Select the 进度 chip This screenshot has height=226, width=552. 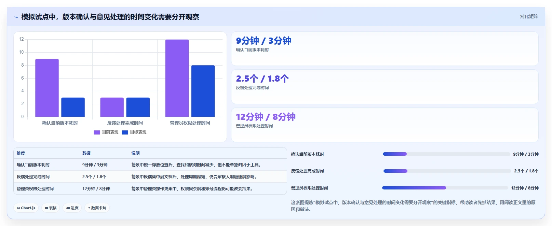coord(72,208)
